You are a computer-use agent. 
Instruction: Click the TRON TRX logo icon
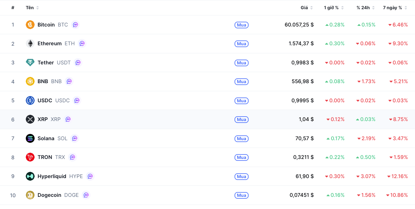point(30,157)
